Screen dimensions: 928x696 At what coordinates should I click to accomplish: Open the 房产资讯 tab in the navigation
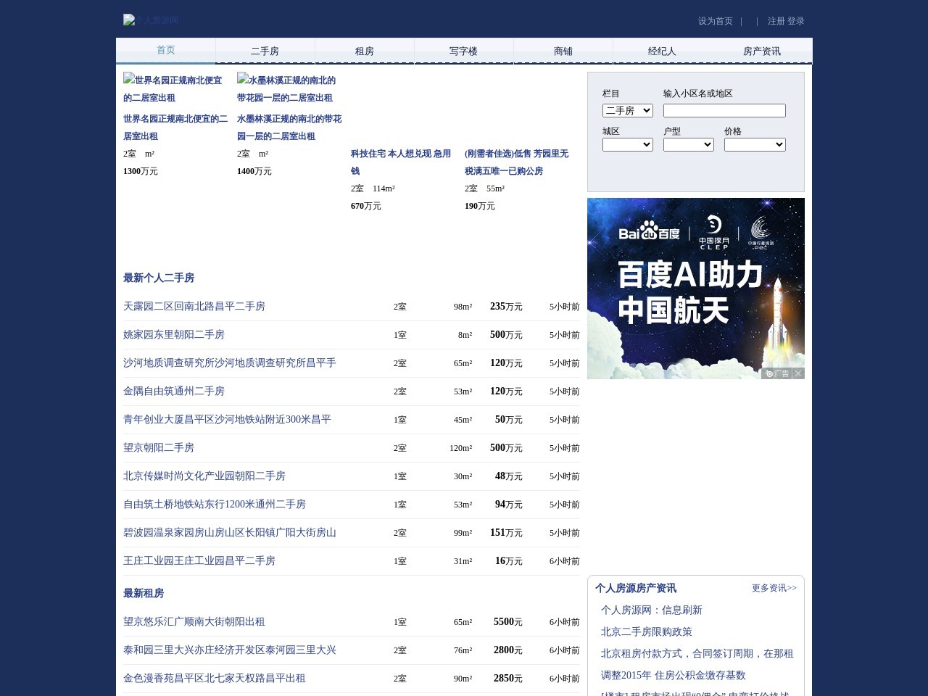(761, 51)
